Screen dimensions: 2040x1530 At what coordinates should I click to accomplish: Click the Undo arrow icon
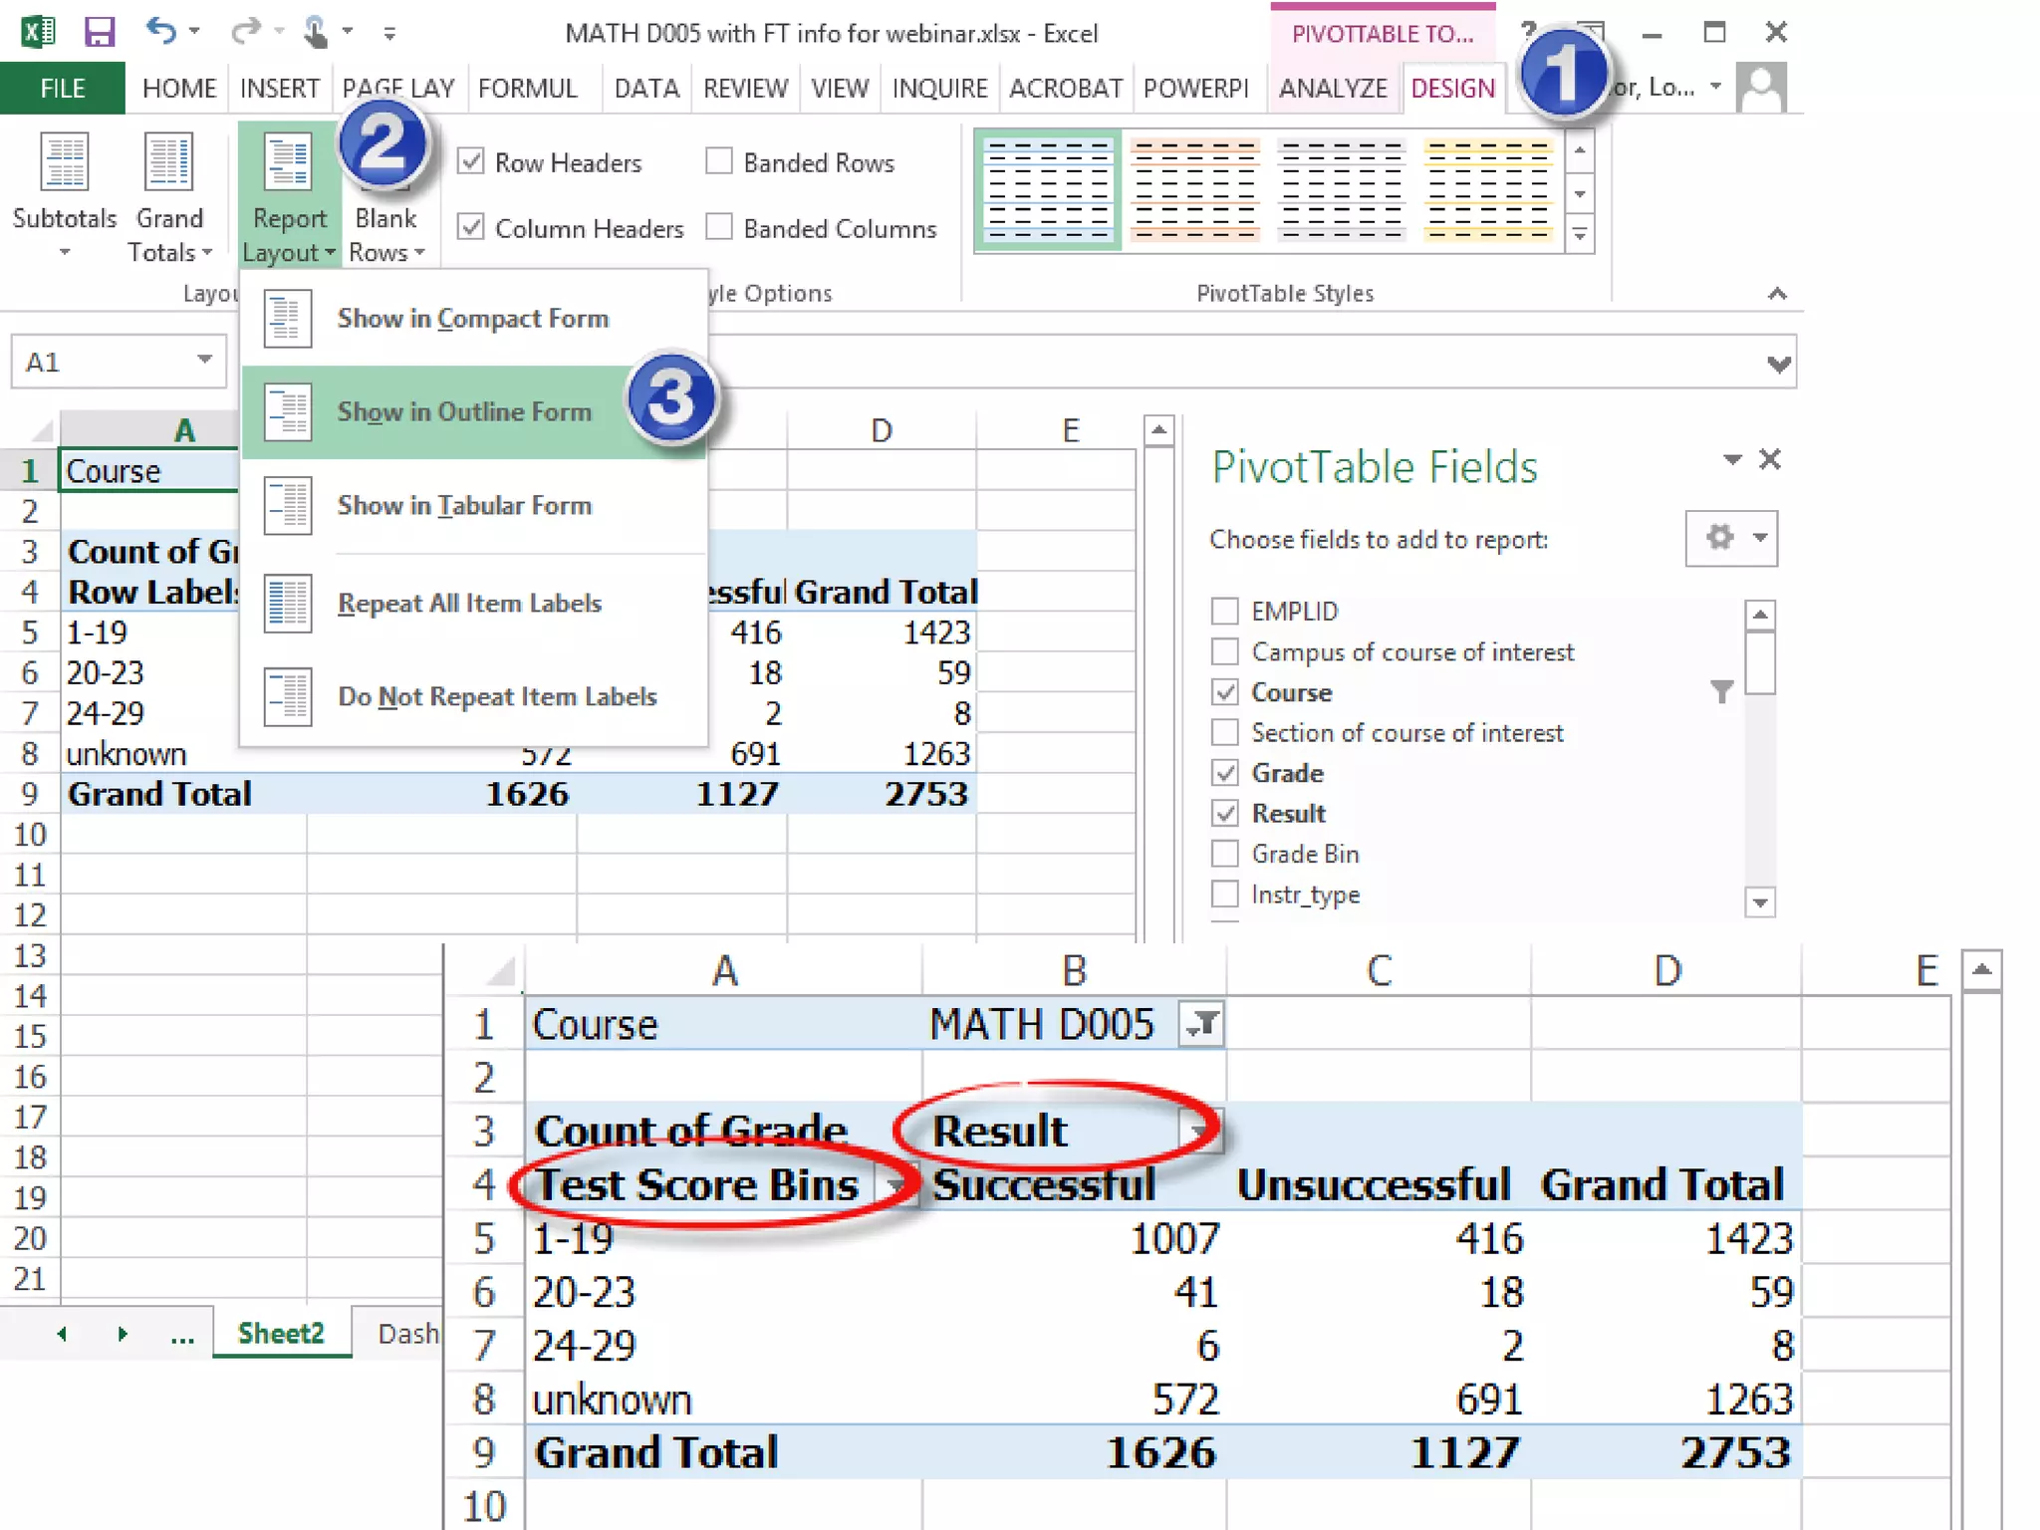pyautogui.click(x=160, y=32)
